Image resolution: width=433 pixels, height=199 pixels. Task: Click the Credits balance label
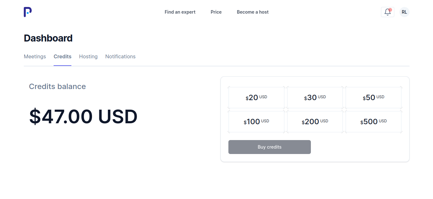click(x=57, y=87)
